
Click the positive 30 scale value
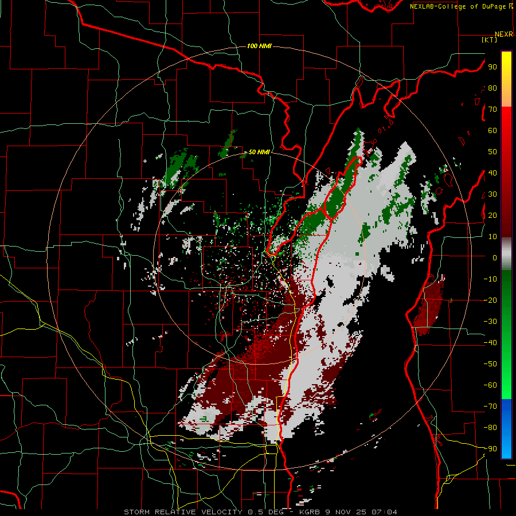pos(492,194)
